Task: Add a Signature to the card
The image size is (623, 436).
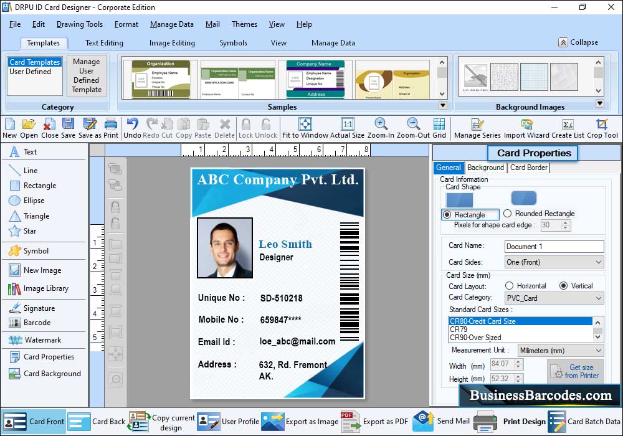Action: click(32, 308)
